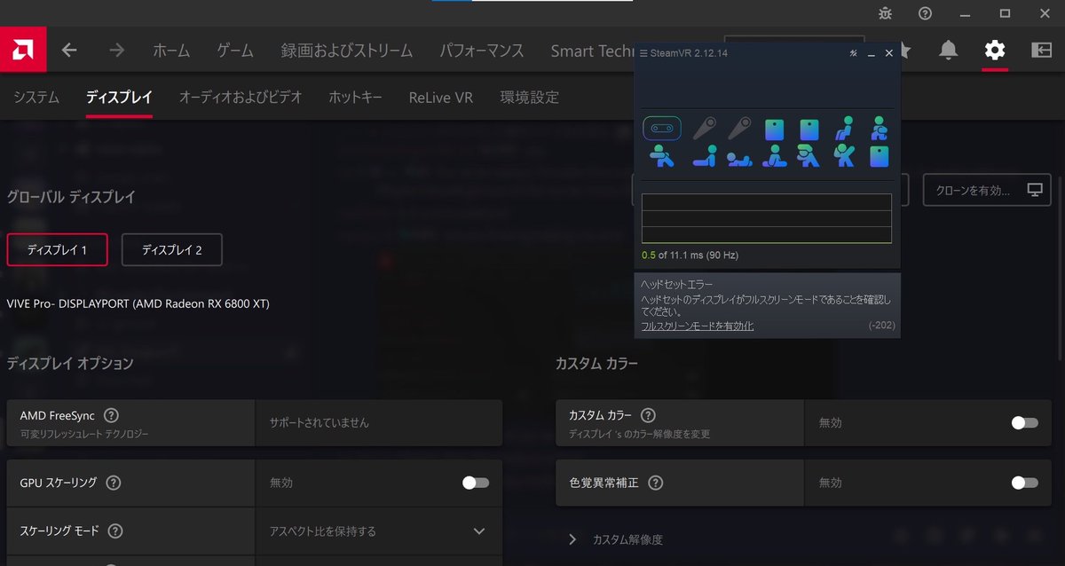Click the SteamVR seated-in-chair tracker icon

click(x=844, y=129)
